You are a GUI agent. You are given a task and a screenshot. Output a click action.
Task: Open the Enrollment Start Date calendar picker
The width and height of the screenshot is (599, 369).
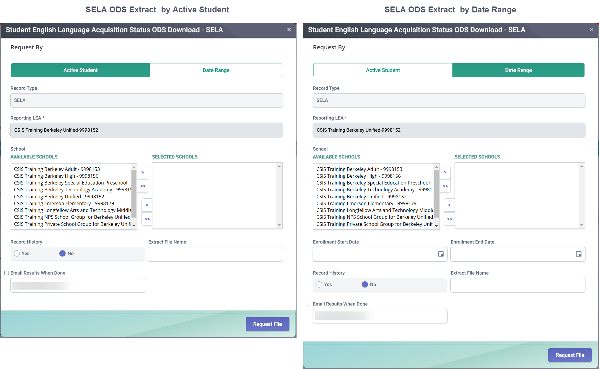(x=440, y=254)
